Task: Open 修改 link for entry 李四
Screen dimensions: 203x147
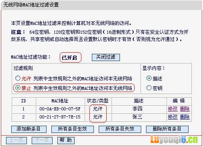Action: (x=173, y=109)
